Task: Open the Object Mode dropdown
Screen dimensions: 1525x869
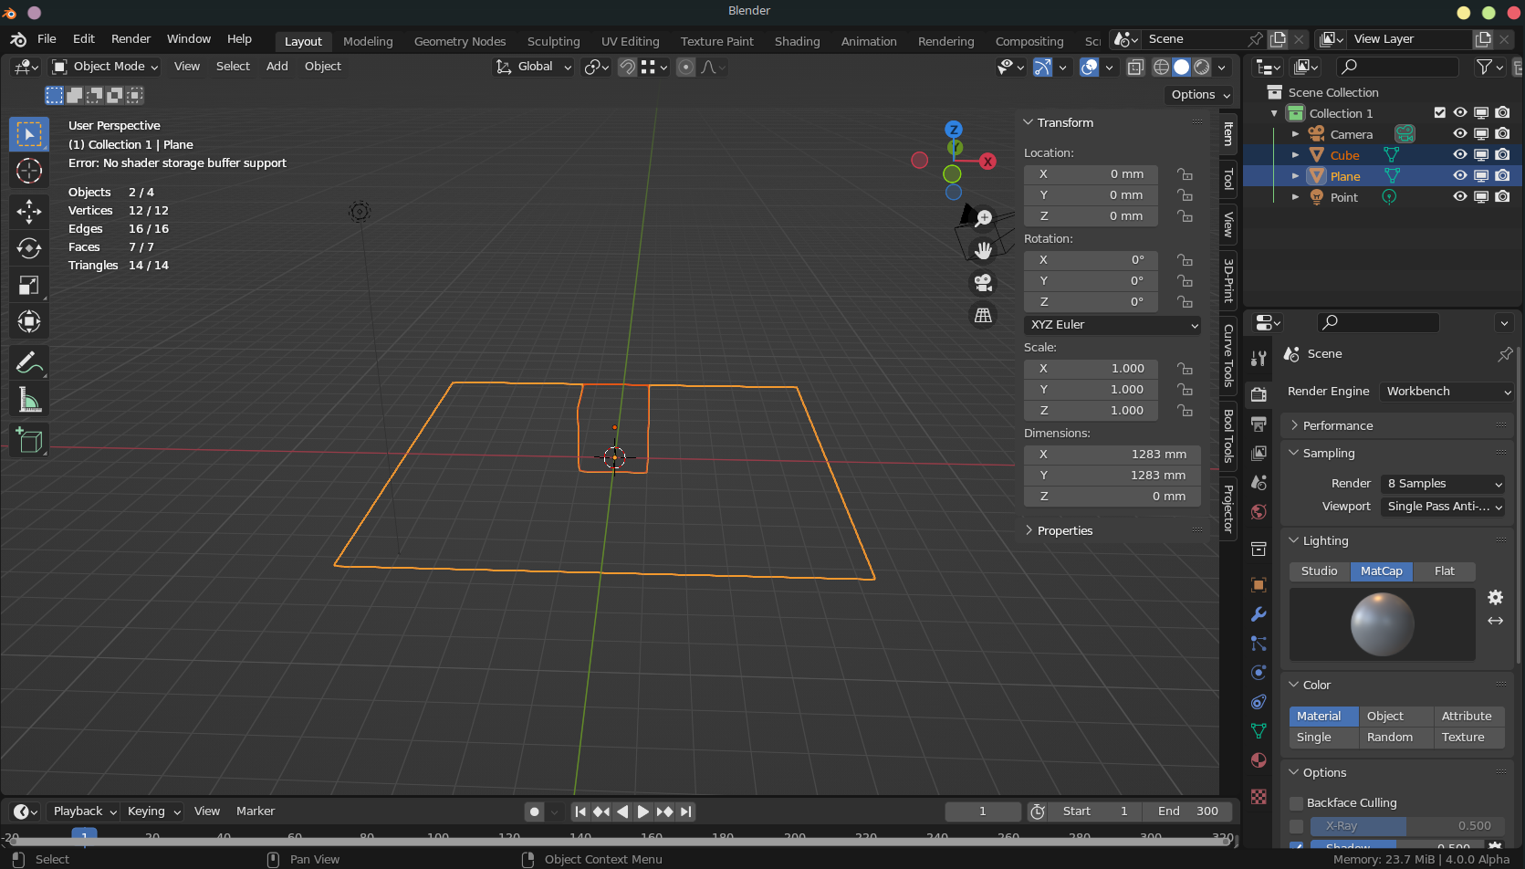Action: pyautogui.click(x=105, y=67)
